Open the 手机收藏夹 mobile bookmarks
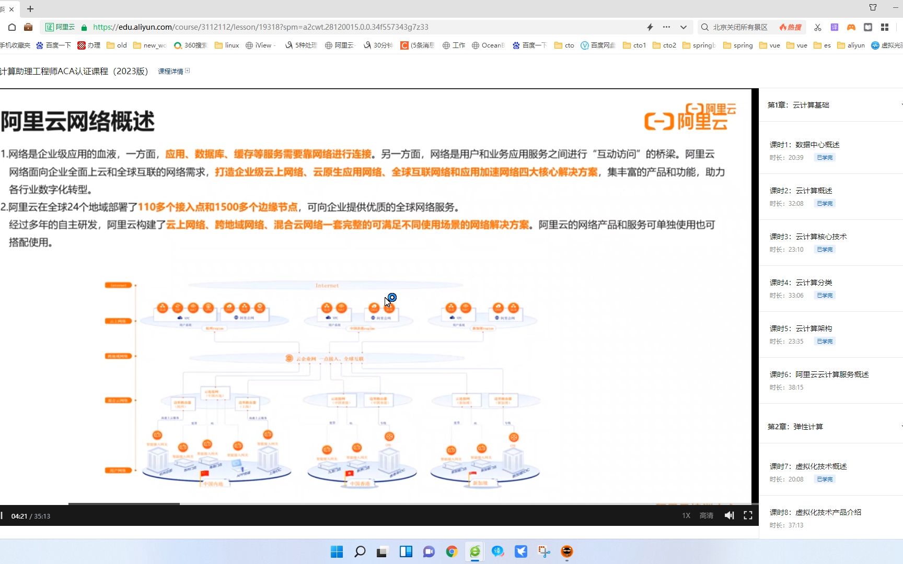 click(x=15, y=45)
